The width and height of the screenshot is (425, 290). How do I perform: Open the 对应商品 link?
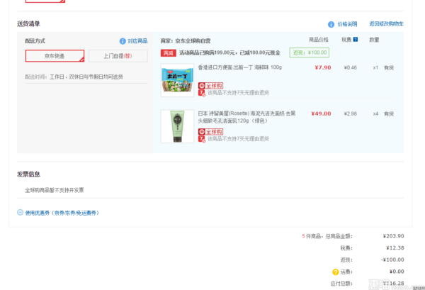(x=137, y=40)
